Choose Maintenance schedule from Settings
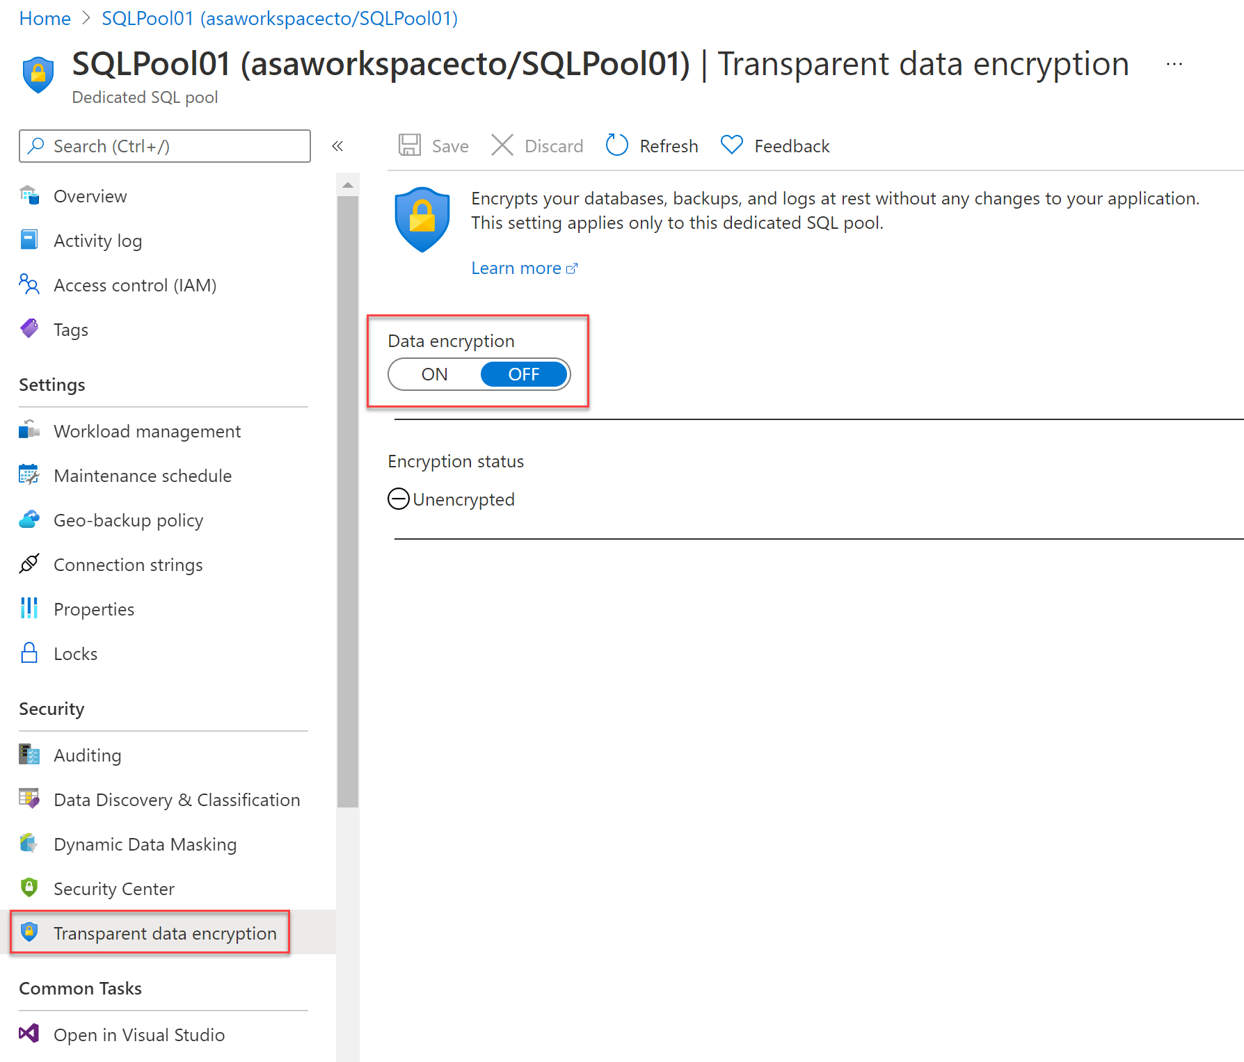This screenshot has height=1062, width=1244. 143,476
